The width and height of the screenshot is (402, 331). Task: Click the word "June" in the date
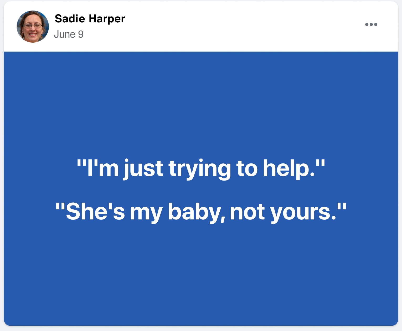pos(65,34)
